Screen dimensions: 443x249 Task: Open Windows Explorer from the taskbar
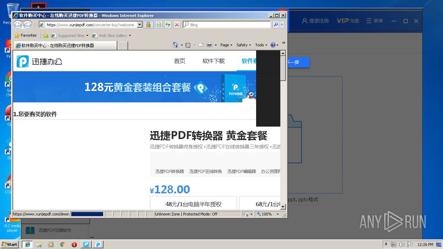point(39,244)
